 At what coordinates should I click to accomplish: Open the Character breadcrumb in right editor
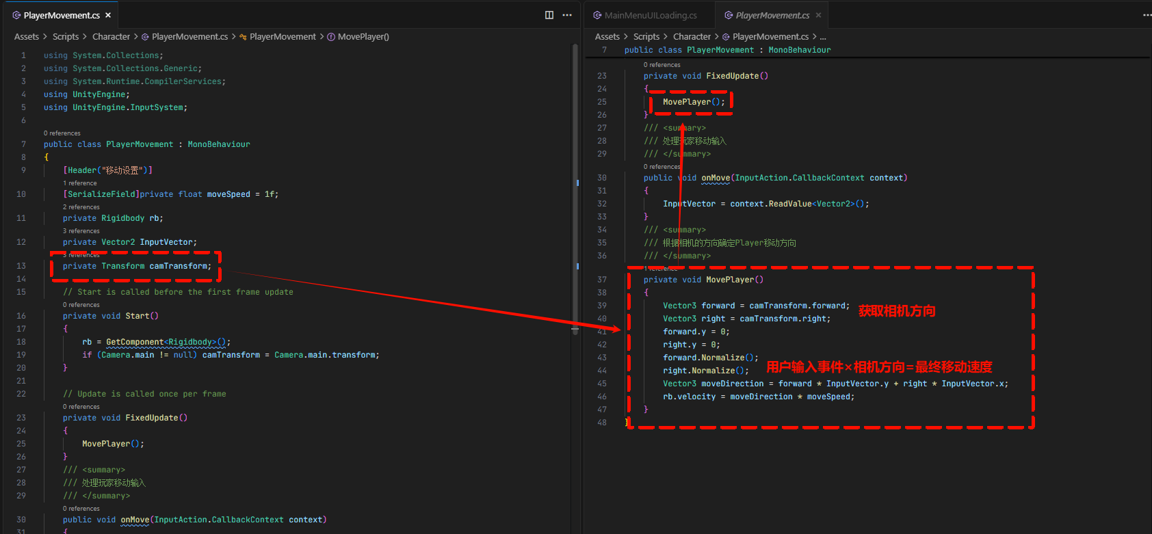tap(692, 37)
